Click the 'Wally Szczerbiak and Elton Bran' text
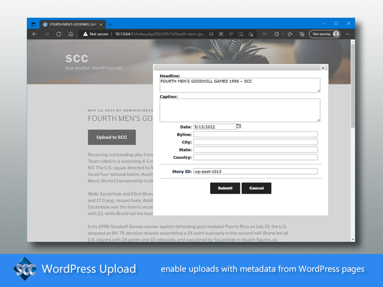This screenshot has width=383, height=287. [x=120, y=194]
